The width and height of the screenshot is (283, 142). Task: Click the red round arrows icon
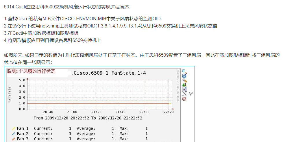point(184,99)
